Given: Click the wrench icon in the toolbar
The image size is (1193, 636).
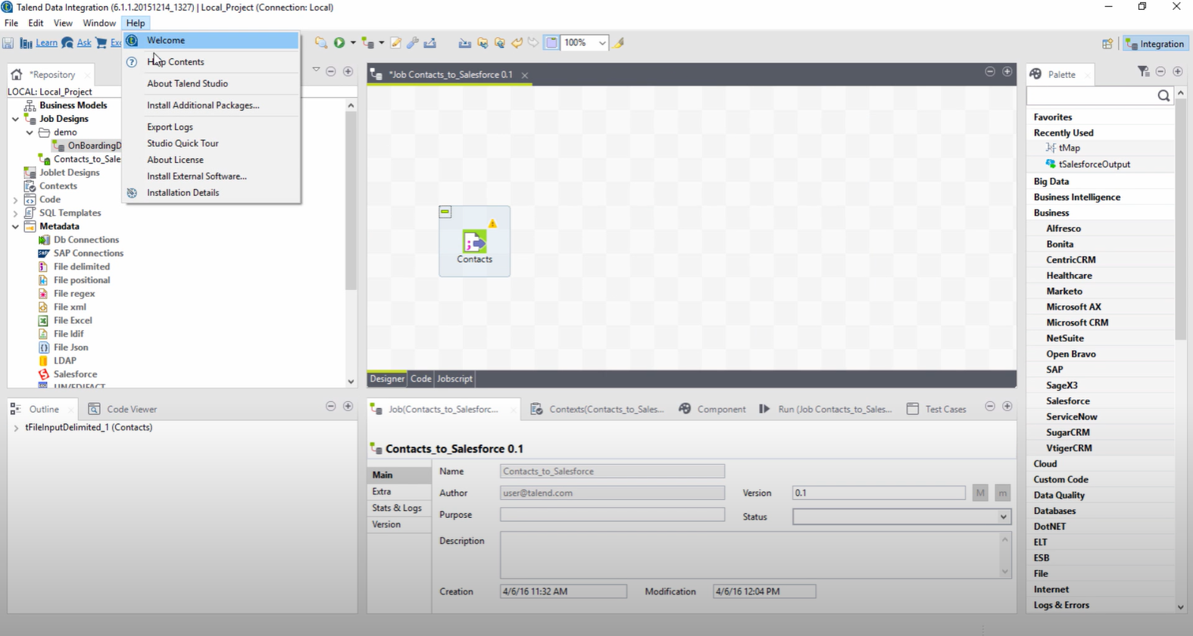Looking at the screenshot, I should 413,43.
